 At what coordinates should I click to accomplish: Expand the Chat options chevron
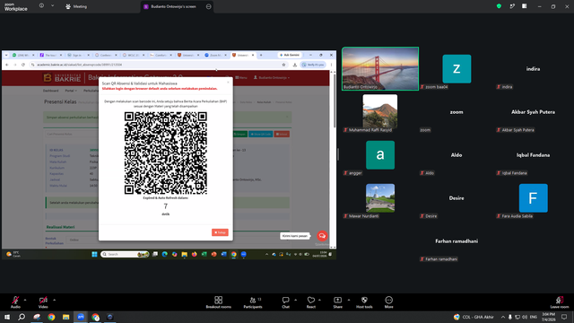pos(295,300)
